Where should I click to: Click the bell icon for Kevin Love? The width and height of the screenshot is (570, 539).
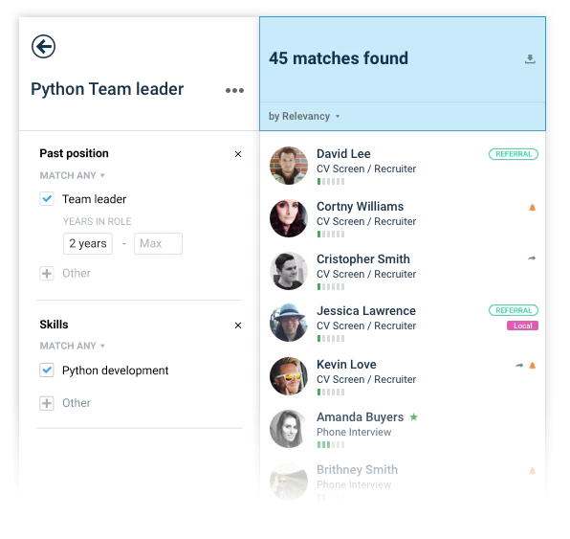532,366
